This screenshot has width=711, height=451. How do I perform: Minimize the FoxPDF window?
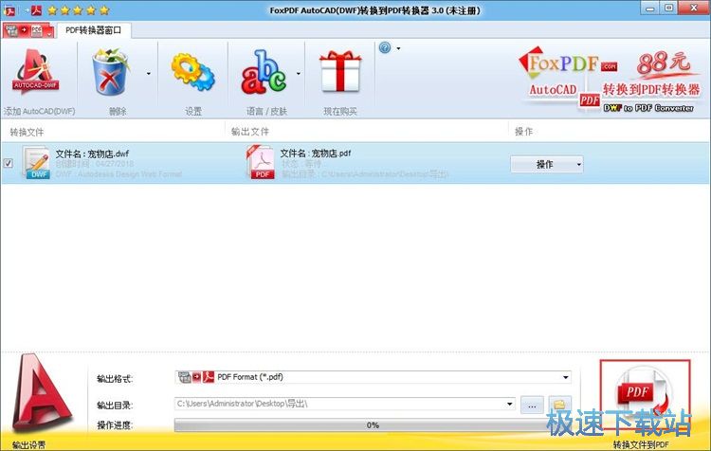[650, 9]
